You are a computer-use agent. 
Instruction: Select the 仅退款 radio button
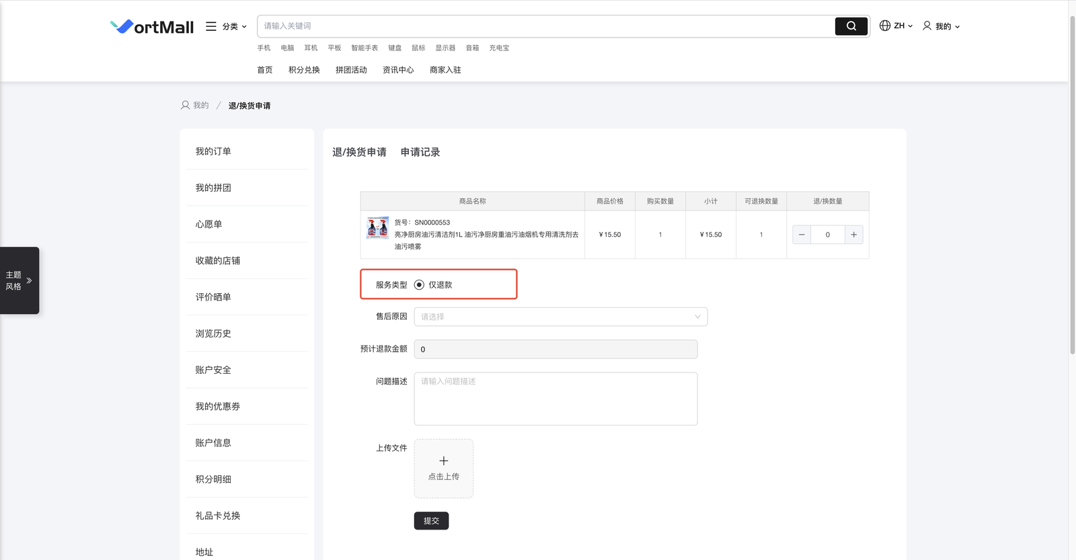click(419, 285)
